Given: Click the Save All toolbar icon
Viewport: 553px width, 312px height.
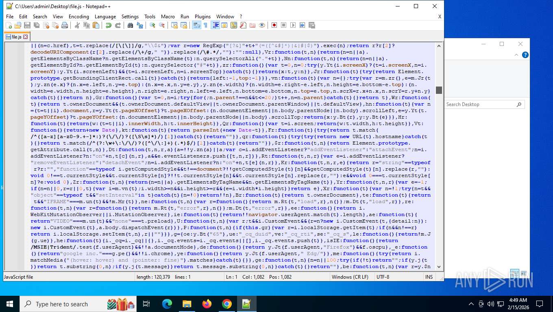Looking at the screenshot, I should [x=37, y=25].
